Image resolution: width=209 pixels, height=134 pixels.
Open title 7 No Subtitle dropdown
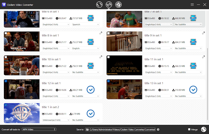pos(188,24)
